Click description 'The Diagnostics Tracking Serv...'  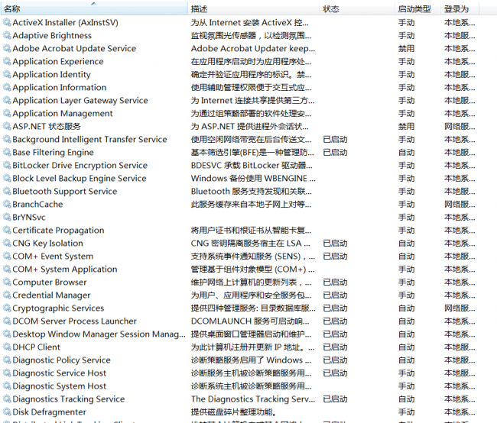(253, 399)
